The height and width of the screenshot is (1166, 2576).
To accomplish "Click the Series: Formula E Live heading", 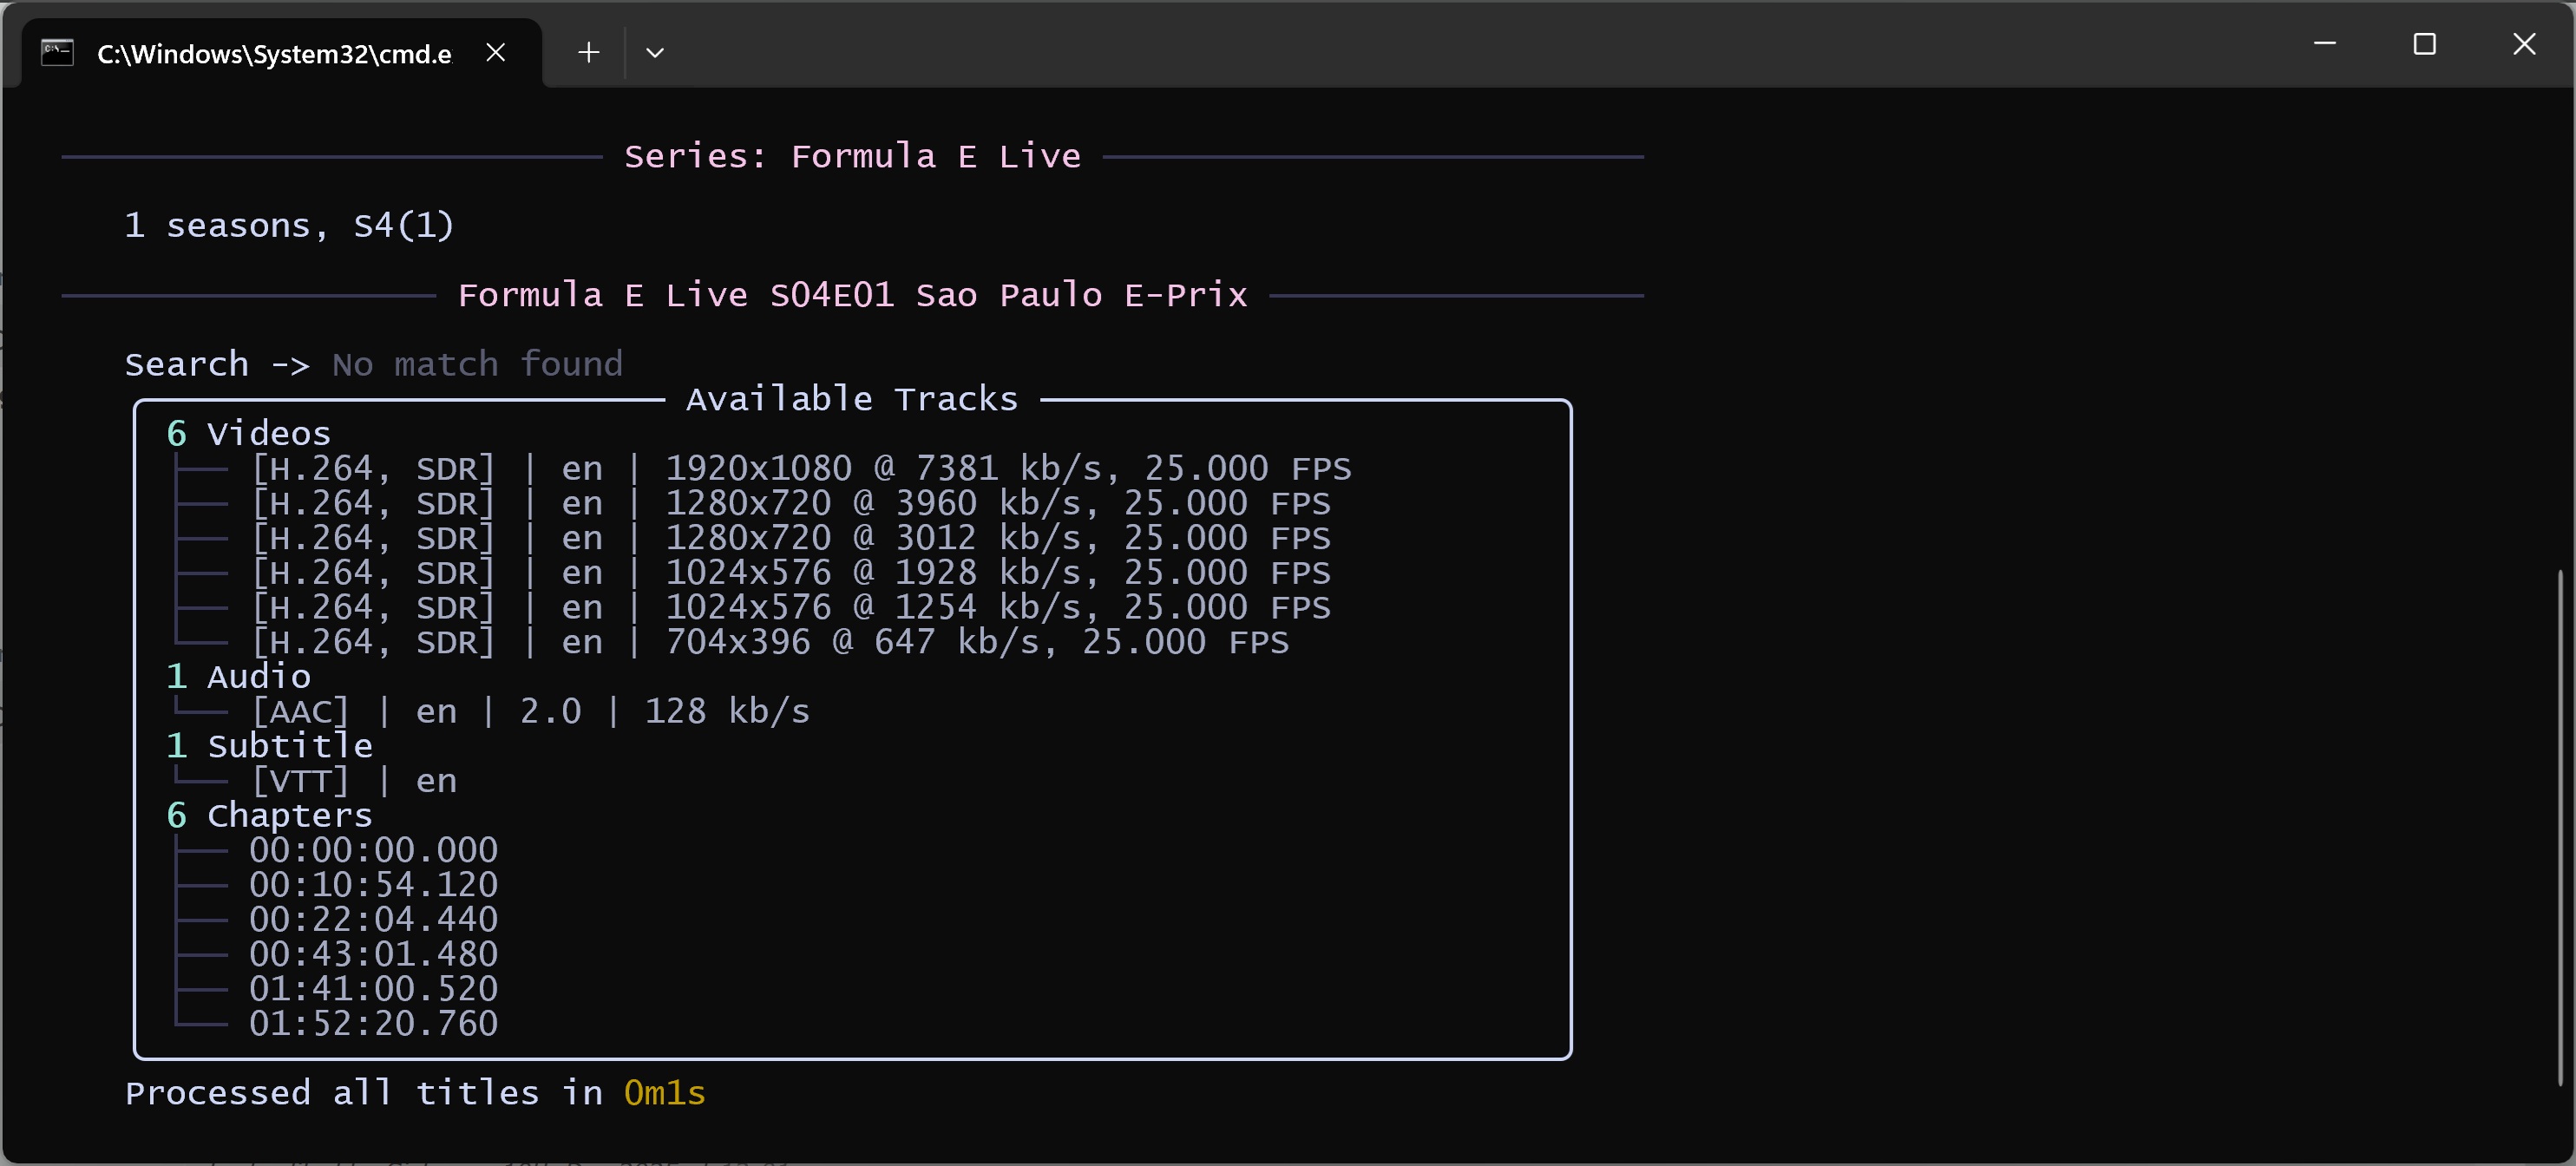I will pos(852,157).
